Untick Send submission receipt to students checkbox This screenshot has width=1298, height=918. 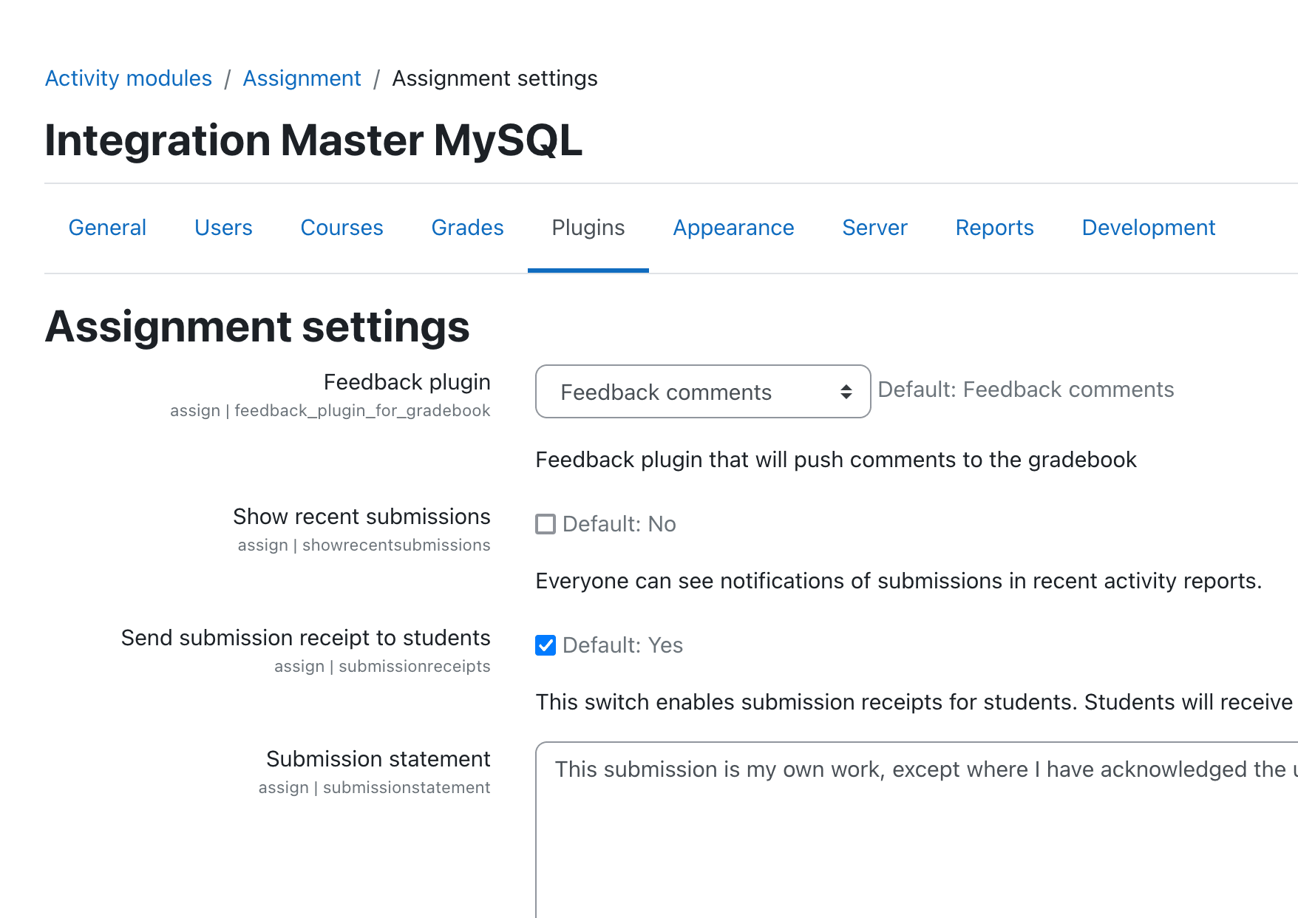[546, 645]
